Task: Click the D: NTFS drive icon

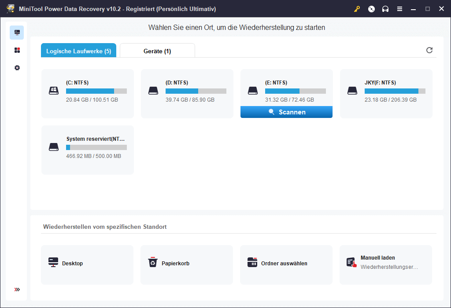Action: pyautogui.click(x=153, y=91)
